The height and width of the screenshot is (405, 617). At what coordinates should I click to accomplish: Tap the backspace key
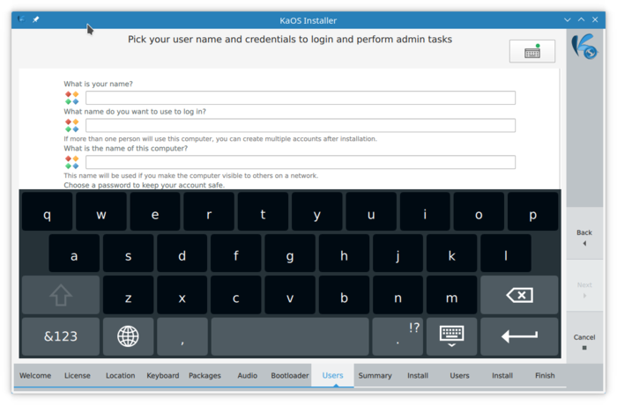pos(519,295)
